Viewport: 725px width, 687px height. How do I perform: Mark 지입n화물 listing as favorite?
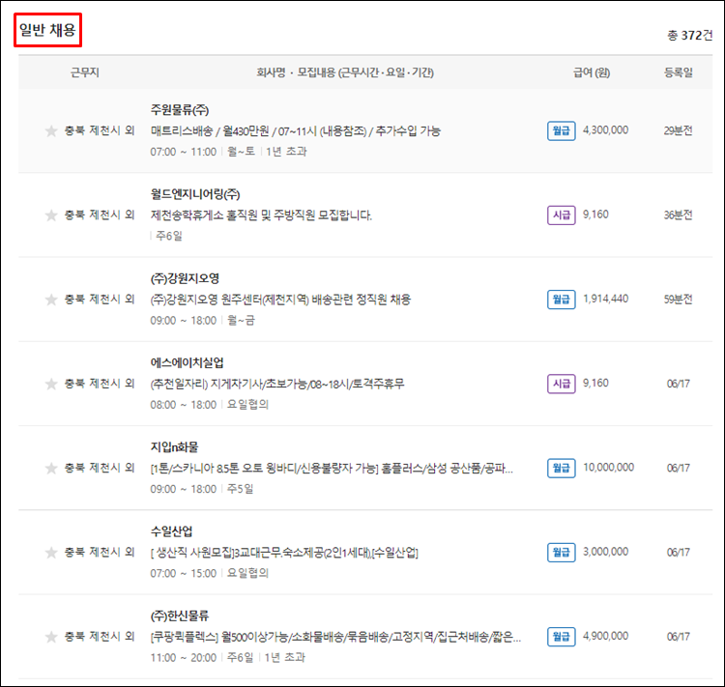(51, 468)
